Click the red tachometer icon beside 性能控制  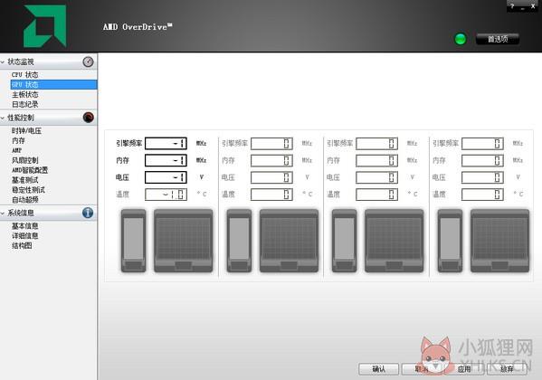pyautogui.click(x=88, y=118)
